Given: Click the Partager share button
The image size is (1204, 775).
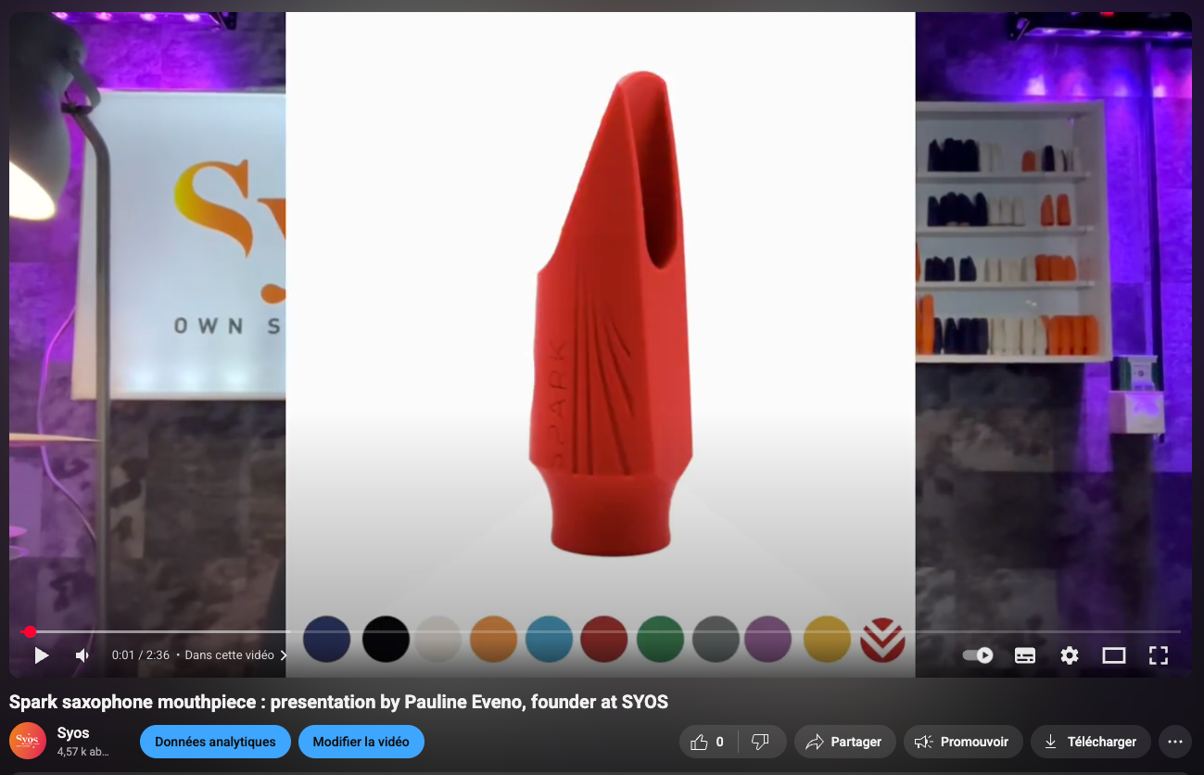Looking at the screenshot, I should 844,742.
